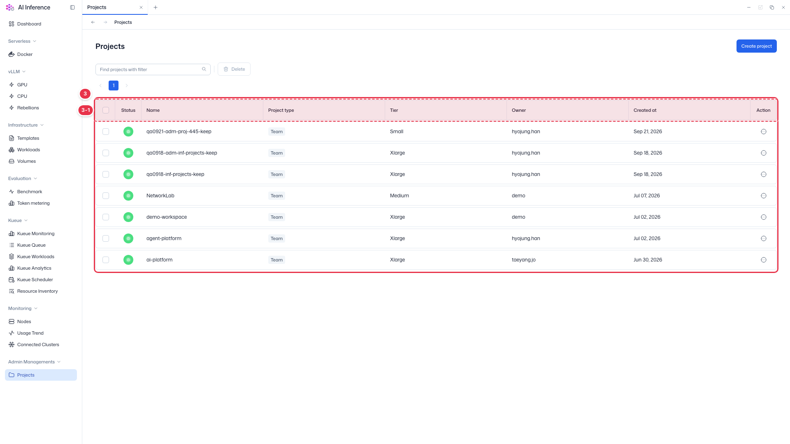
Task: Toggle the select-all header checkbox
Action: pos(106,110)
